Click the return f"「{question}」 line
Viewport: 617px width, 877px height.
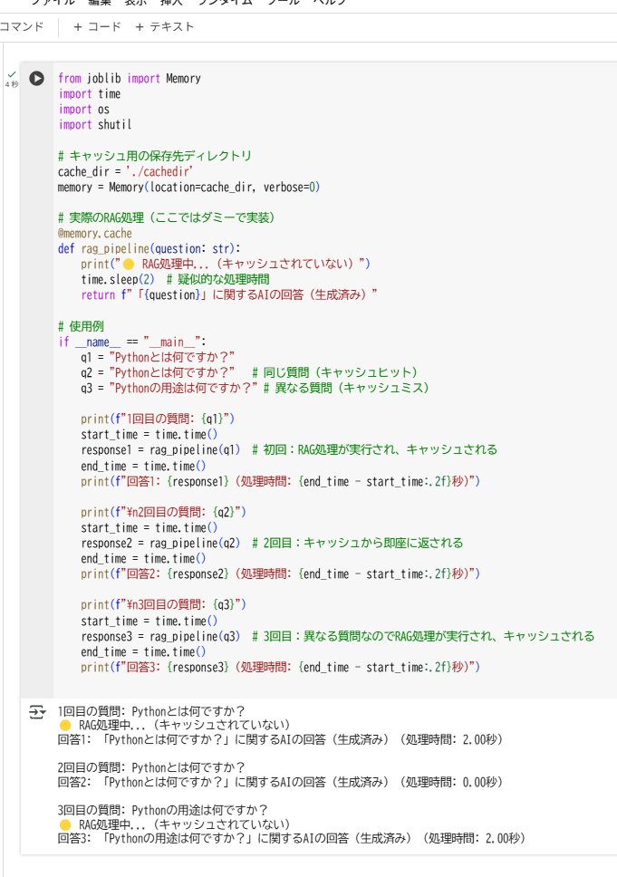(229, 295)
